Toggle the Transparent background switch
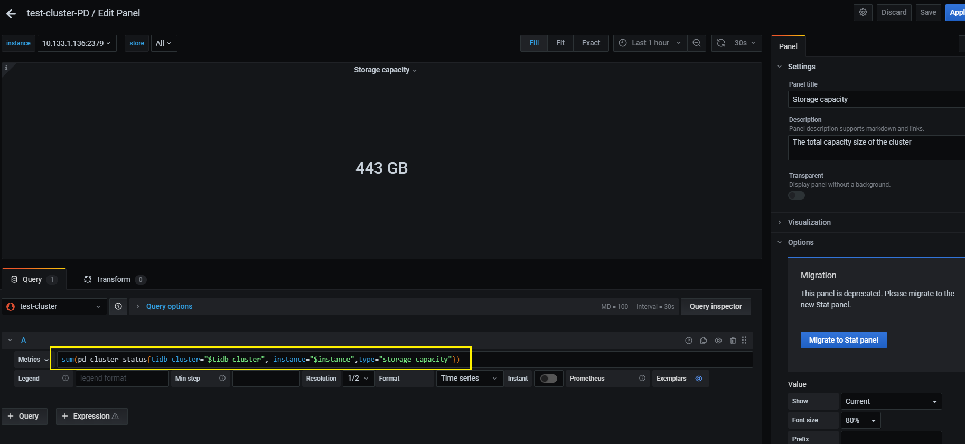The height and width of the screenshot is (444, 965). [x=797, y=195]
